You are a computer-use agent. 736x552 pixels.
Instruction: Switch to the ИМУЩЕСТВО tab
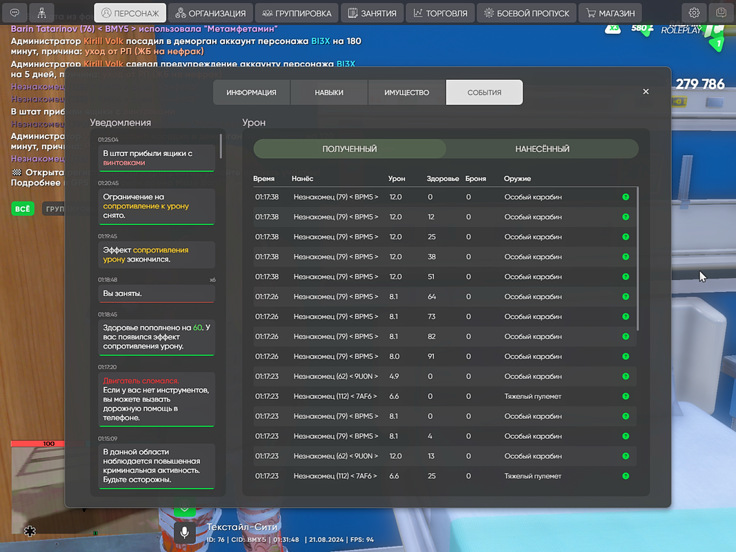(x=406, y=92)
